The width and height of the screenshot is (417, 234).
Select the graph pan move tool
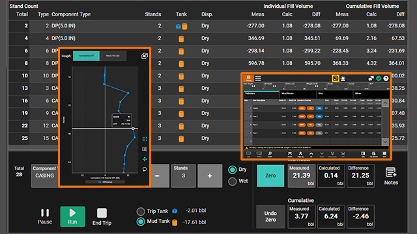[x=145, y=159]
